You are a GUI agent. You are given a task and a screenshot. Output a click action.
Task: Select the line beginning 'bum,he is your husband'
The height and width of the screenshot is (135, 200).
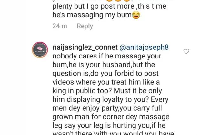point(104,65)
